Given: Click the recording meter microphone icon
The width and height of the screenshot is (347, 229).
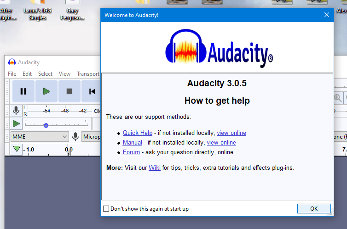Looking at the screenshot, I should tap(16, 111).
